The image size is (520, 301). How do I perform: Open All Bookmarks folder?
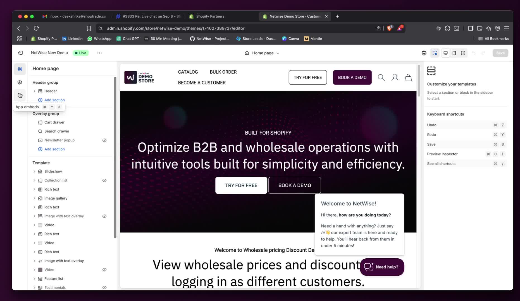coord(493,39)
